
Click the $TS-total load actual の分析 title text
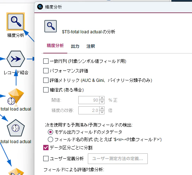[x=89, y=32]
